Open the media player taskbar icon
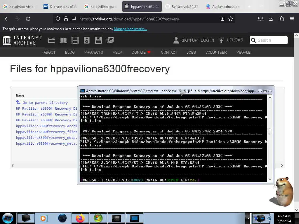Viewport: 299px width, 224px height. (x=43, y=218)
